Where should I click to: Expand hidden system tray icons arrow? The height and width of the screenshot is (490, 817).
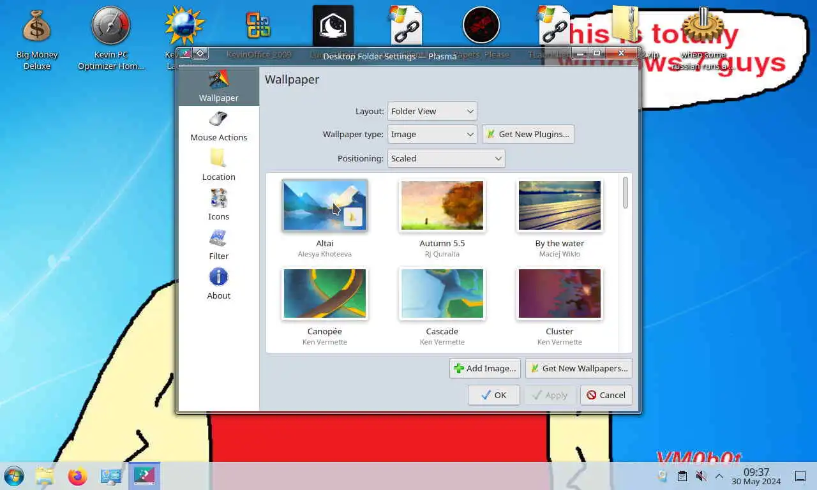pos(719,476)
